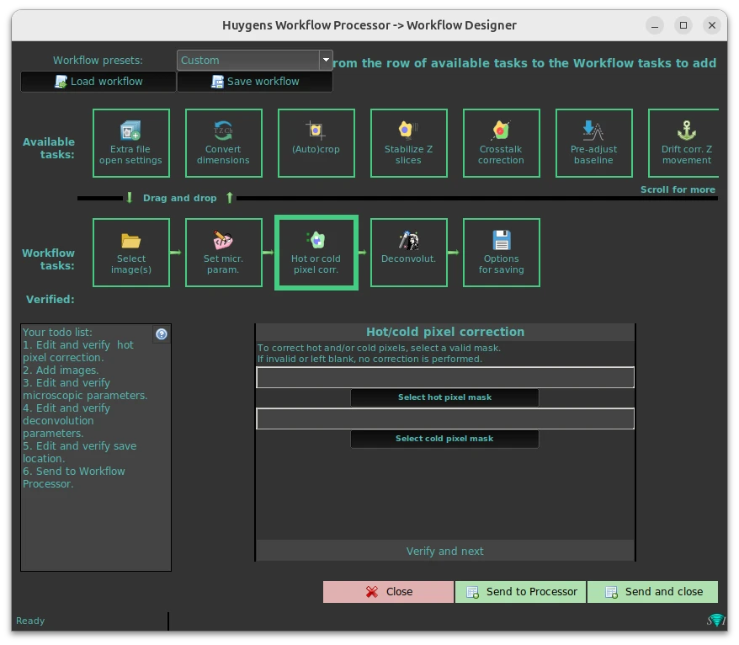Click the Send and close button
739x645 pixels.
pyautogui.click(x=653, y=592)
